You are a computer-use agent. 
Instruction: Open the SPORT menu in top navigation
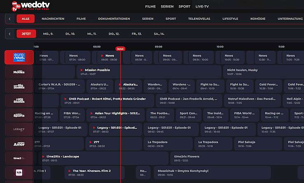[x=184, y=7]
